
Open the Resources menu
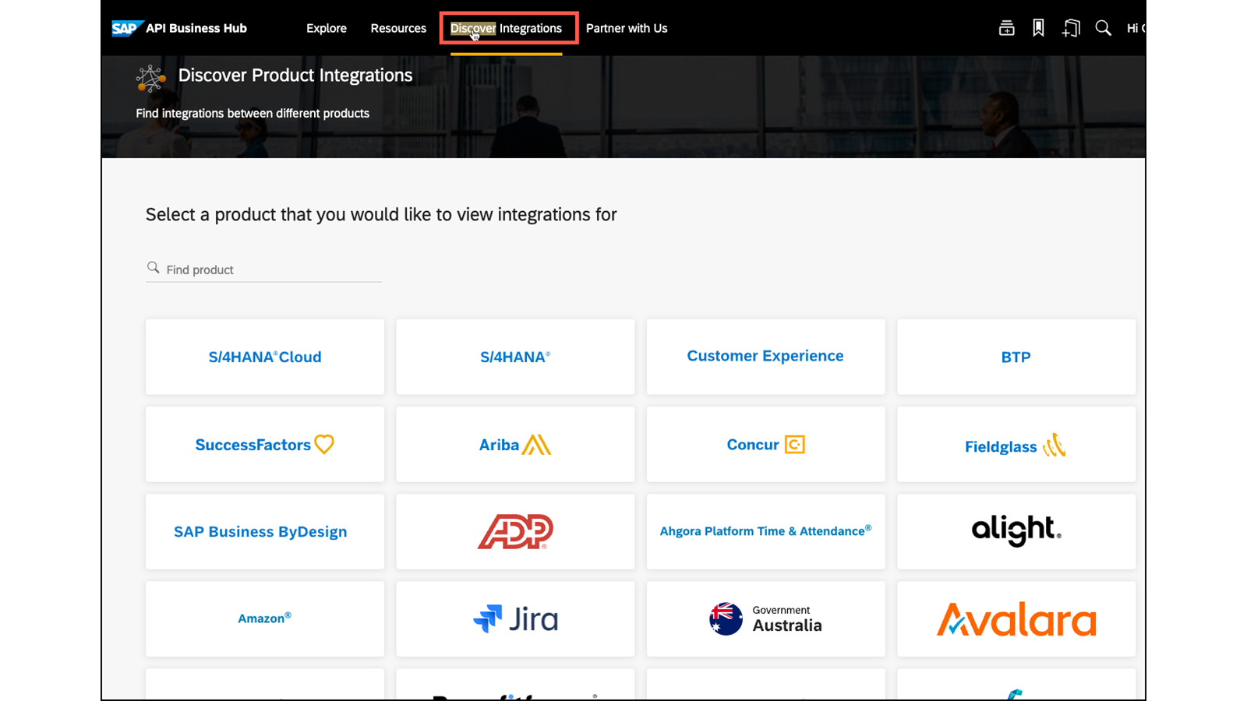coord(398,28)
